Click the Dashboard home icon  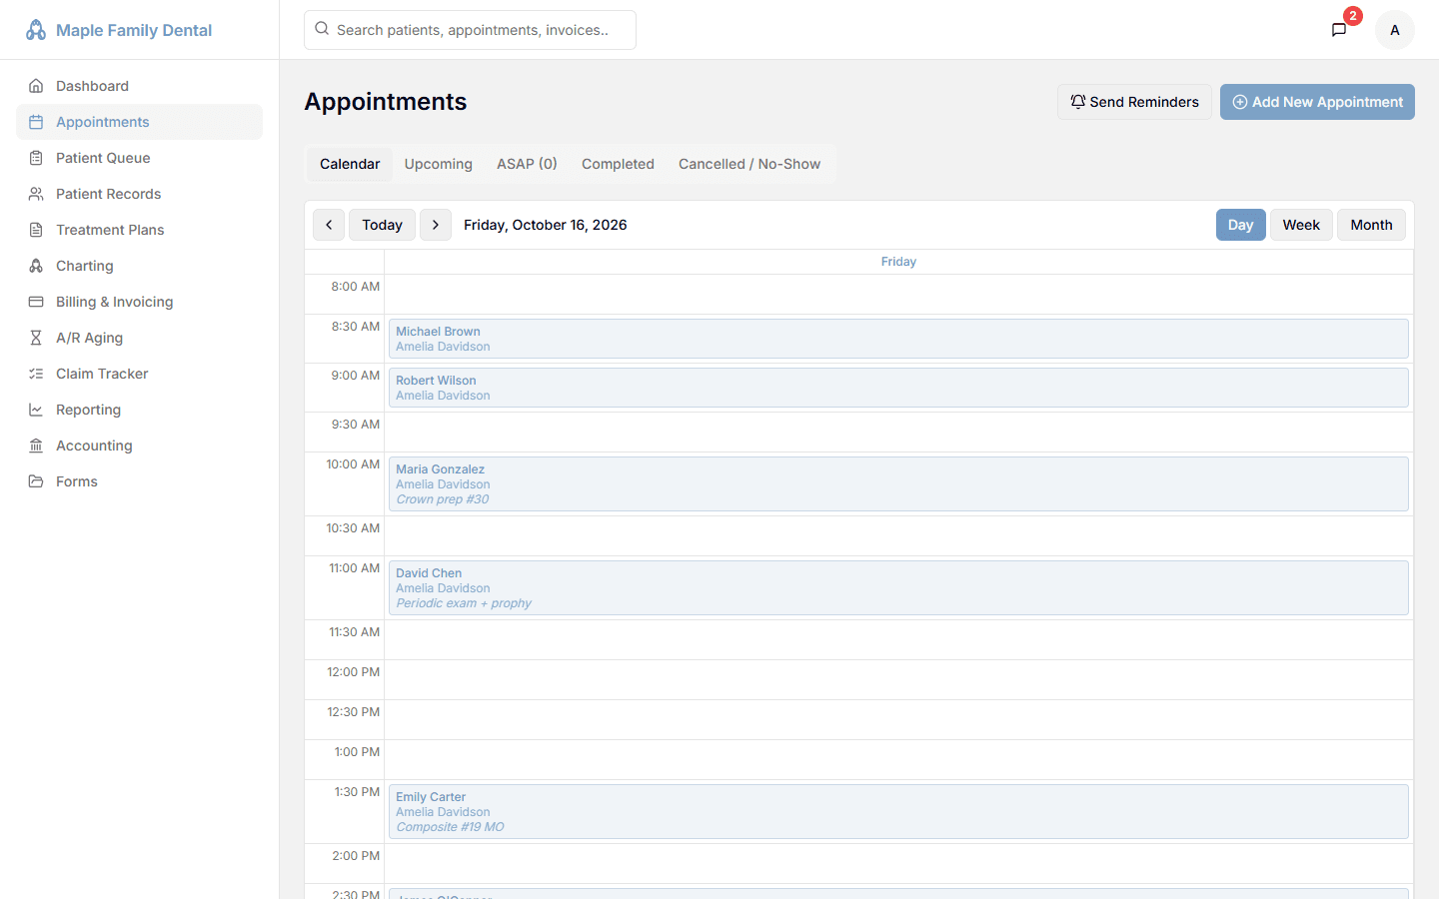click(36, 86)
